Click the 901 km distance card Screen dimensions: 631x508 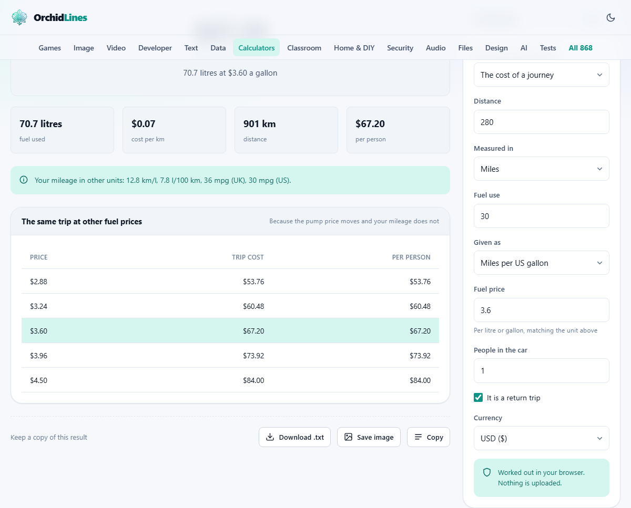[286, 130]
